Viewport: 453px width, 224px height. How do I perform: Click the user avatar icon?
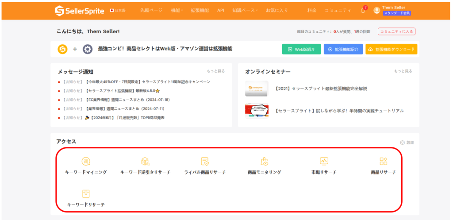click(376, 10)
